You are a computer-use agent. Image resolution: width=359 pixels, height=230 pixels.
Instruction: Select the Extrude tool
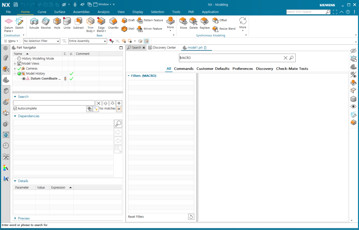34,23
